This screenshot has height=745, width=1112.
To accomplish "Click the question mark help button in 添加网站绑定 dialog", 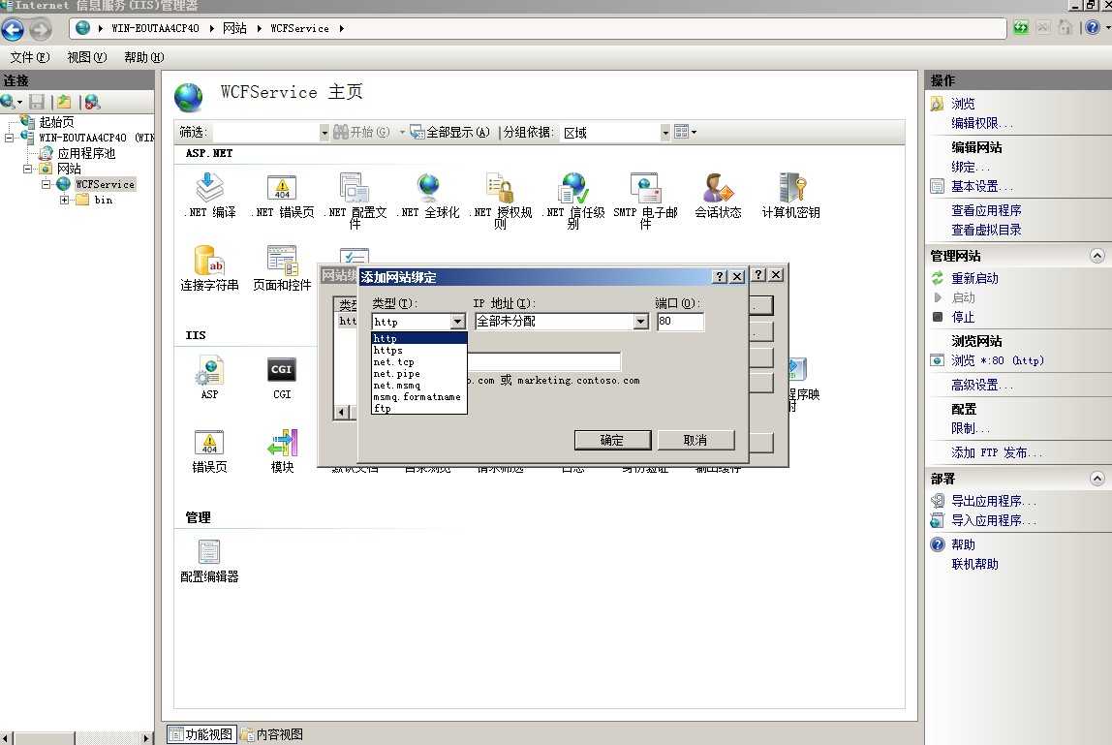I will [x=719, y=277].
